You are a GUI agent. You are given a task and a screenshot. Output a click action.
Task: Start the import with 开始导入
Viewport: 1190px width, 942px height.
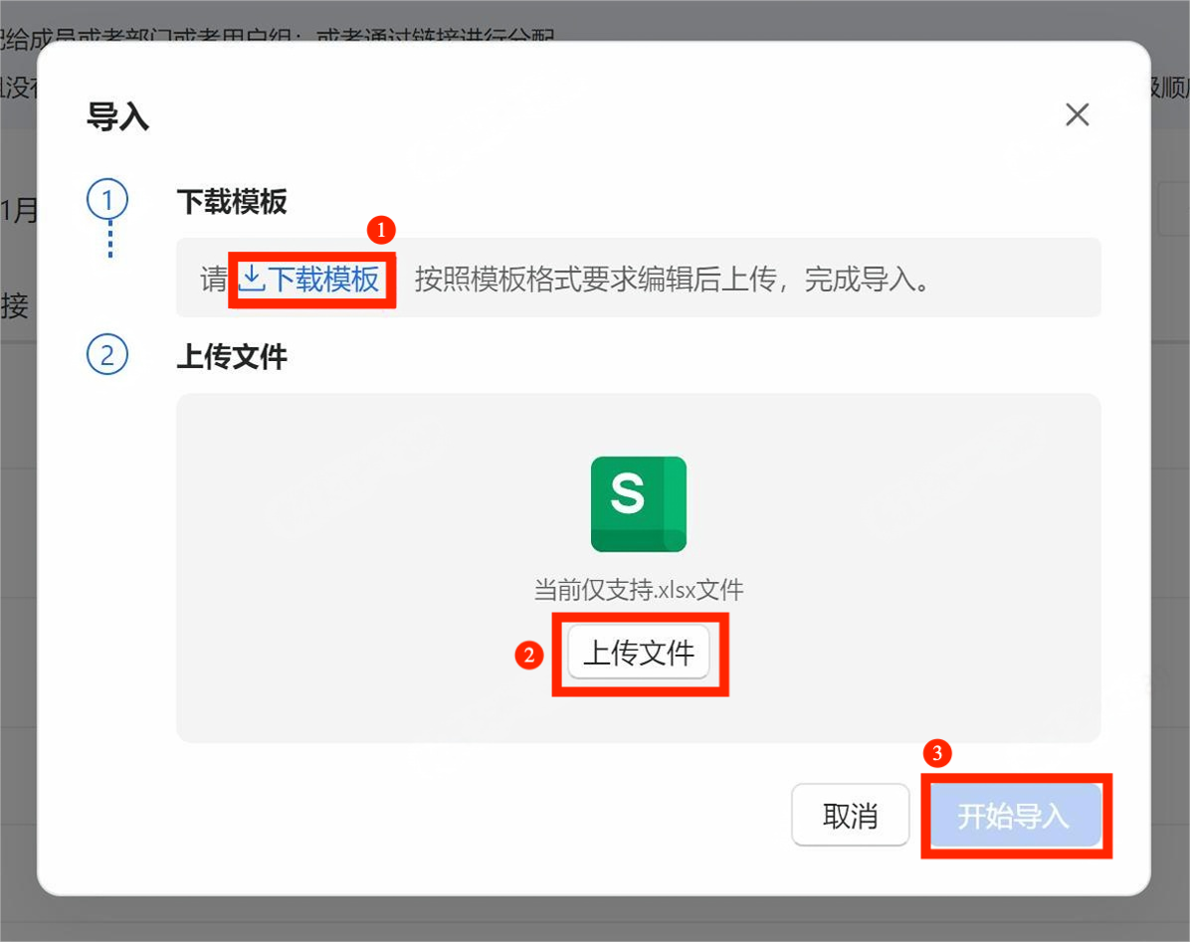pyautogui.click(x=1014, y=816)
